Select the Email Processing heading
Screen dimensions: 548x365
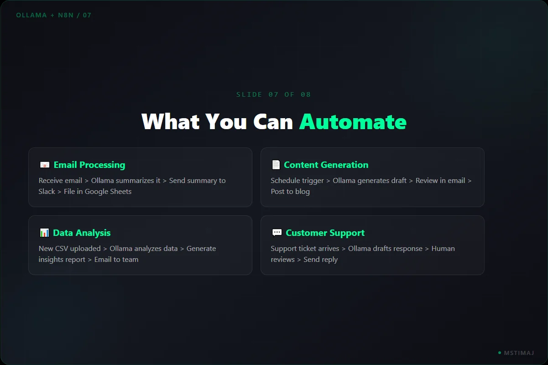[x=89, y=165]
